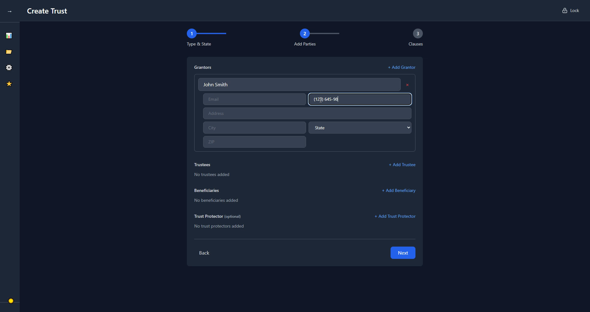Focus the ZIP input field
590x312 pixels.
[254, 142]
